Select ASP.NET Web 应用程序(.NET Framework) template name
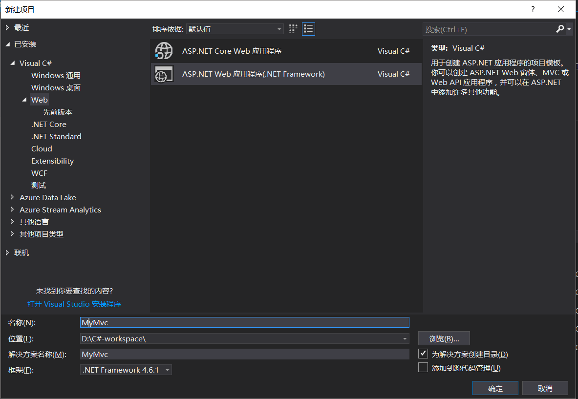 (254, 74)
